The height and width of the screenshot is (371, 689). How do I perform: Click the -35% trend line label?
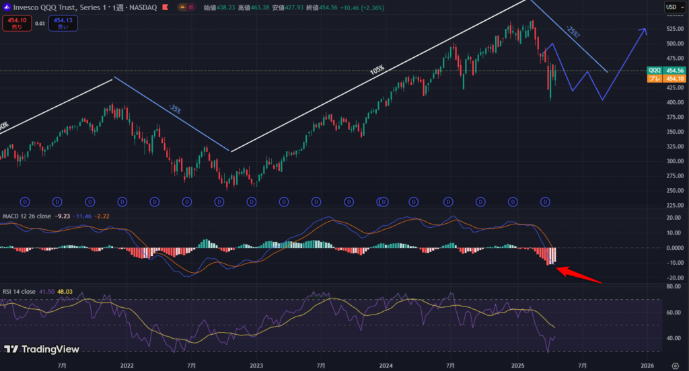coord(175,108)
